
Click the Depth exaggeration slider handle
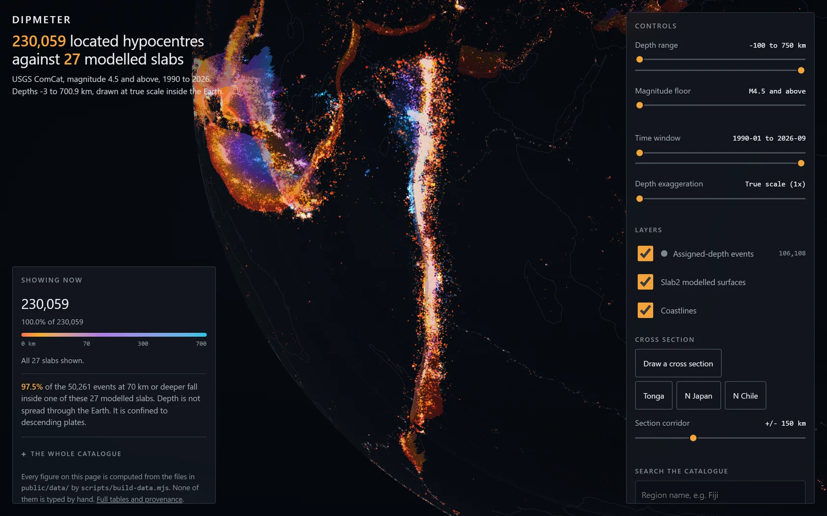click(x=639, y=199)
